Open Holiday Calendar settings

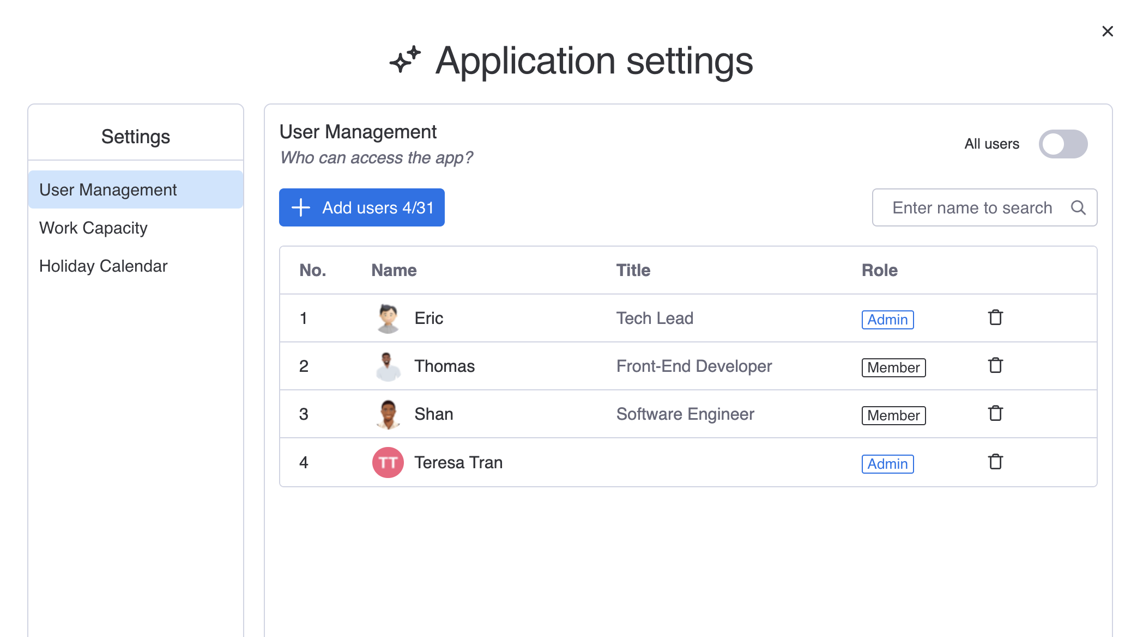click(103, 266)
